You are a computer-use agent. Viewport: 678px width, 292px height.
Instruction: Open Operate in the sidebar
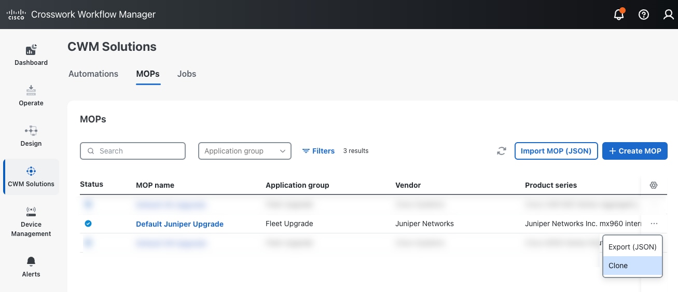(x=31, y=95)
